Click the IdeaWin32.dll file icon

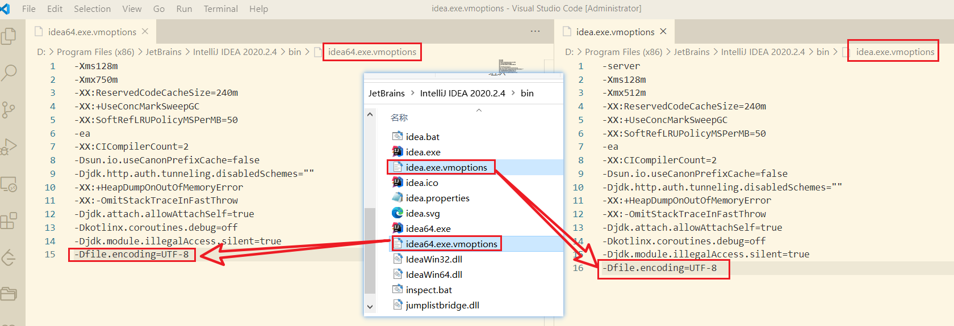[397, 259]
